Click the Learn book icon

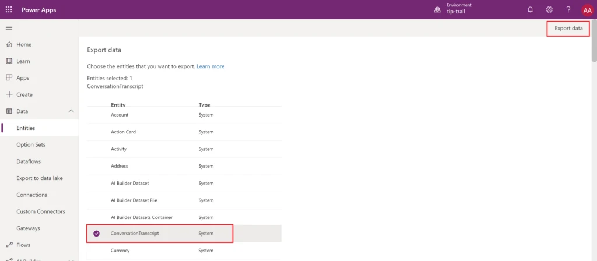point(9,61)
